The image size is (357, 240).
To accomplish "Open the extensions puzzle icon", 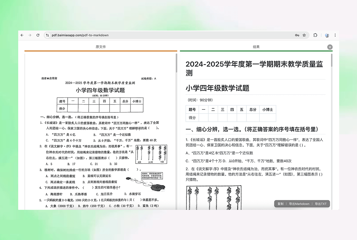I will (315, 35).
